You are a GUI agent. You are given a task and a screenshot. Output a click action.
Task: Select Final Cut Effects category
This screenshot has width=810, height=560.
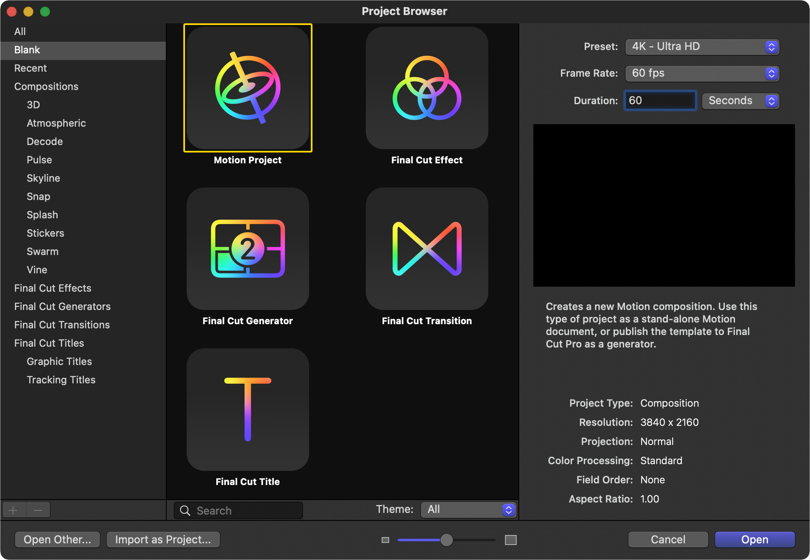[x=83, y=288]
